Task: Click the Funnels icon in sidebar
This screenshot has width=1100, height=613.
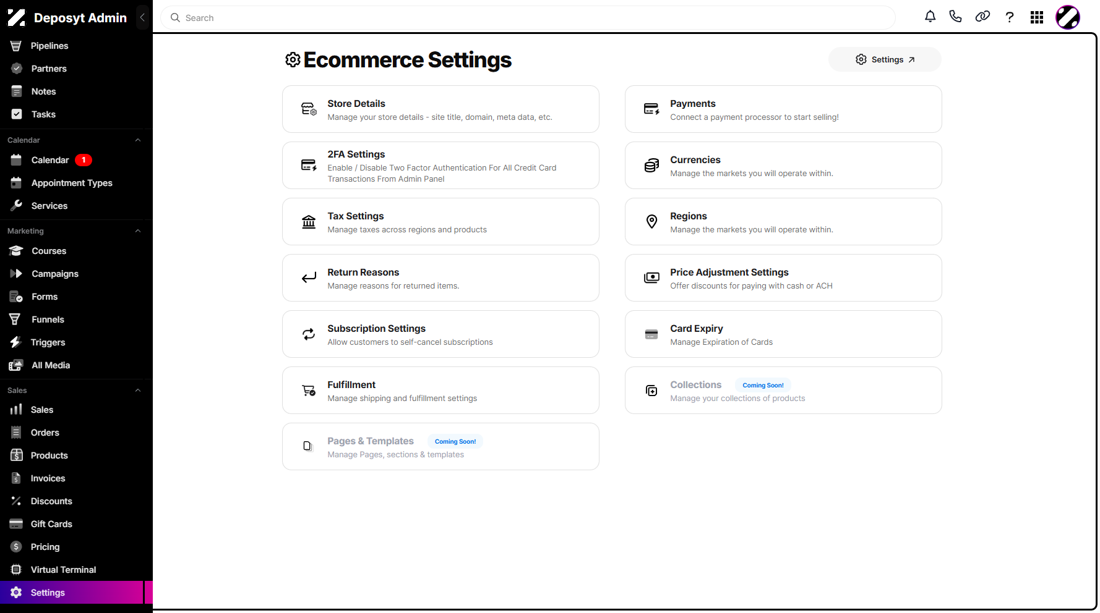Action: tap(16, 319)
